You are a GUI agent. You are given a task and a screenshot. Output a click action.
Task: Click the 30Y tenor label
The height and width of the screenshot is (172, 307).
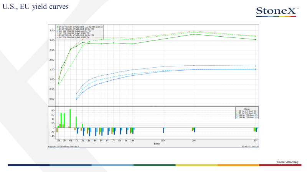(256, 141)
